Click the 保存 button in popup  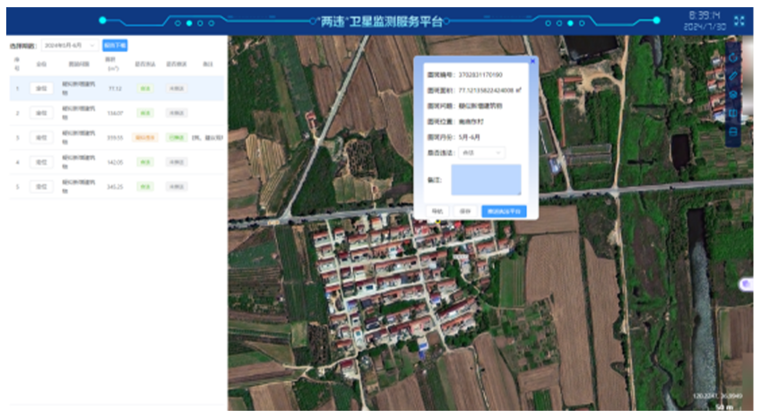pyautogui.click(x=464, y=212)
